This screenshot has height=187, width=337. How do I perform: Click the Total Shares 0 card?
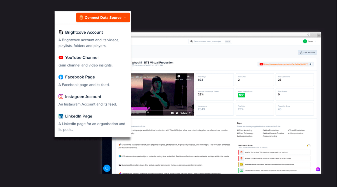(x=295, y=94)
